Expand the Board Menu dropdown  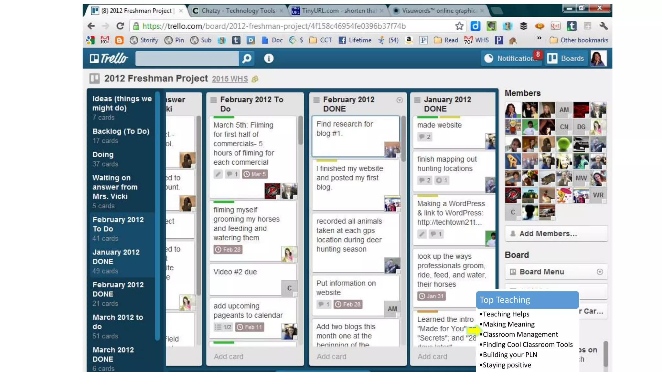point(600,272)
